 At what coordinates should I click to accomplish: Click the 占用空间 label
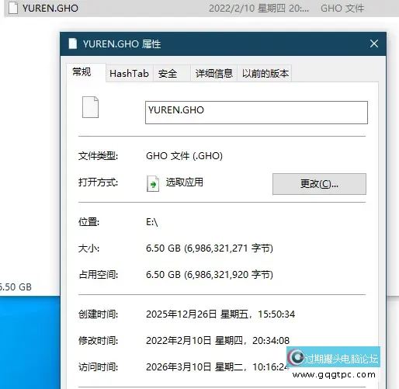98,275
